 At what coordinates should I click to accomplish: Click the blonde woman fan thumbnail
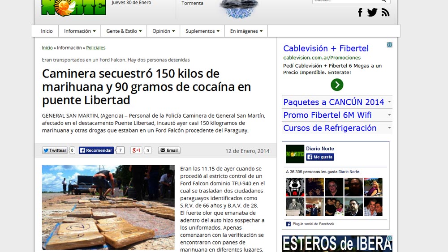(x=373, y=187)
